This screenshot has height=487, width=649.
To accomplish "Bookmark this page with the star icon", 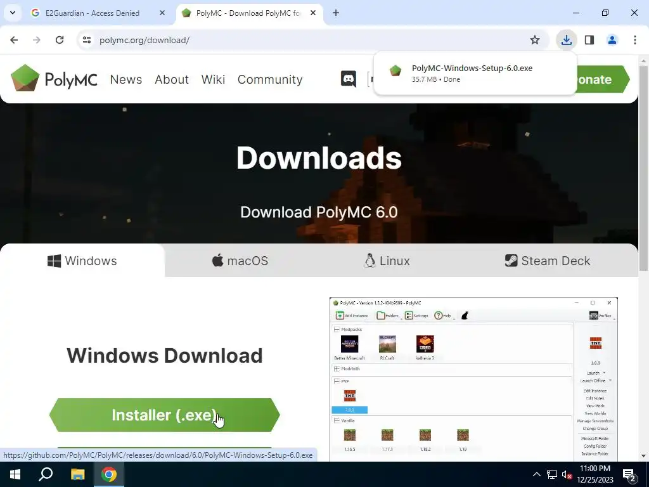I will tap(535, 40).
